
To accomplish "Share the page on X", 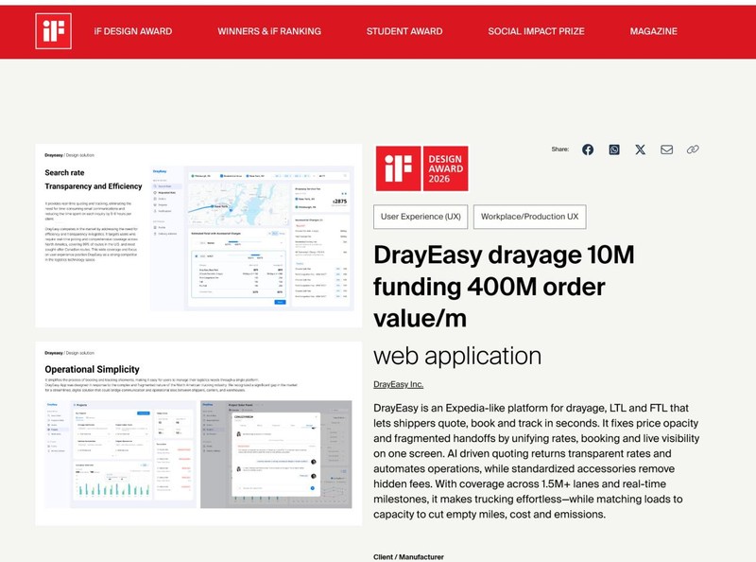I will point(641,149).
